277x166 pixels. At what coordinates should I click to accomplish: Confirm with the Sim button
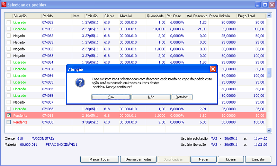point(111,97)
